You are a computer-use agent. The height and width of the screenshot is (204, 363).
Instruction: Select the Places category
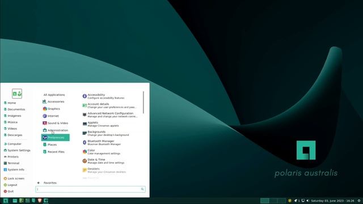(x=50, y=144)
